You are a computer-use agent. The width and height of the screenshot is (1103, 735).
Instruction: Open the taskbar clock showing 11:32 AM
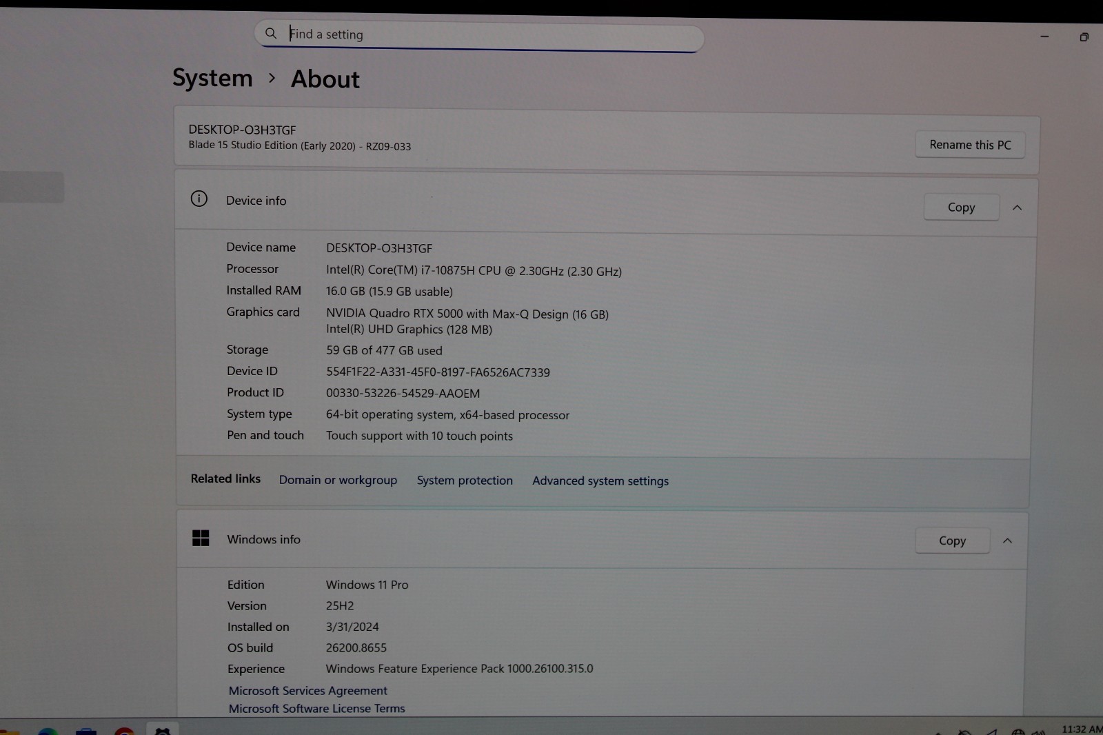pos(1082,729)
